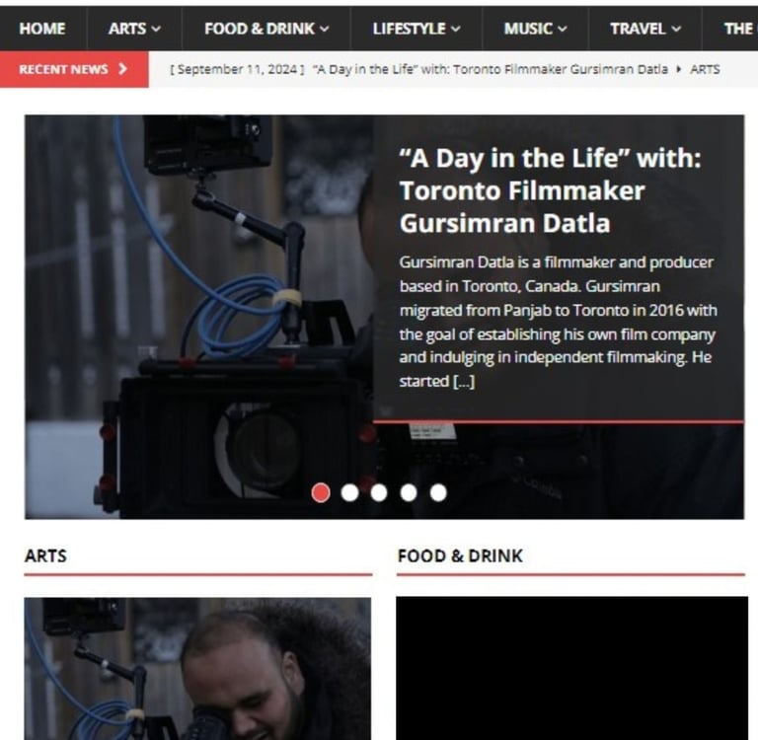This screenshot has width=758, height=740.
Task: Expand the Arts menu chevron
Action: tap(156, 29)
